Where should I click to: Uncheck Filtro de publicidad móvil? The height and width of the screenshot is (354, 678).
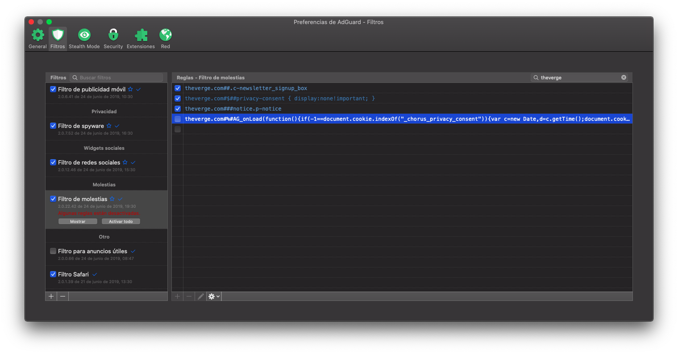(x=53, y=89)
